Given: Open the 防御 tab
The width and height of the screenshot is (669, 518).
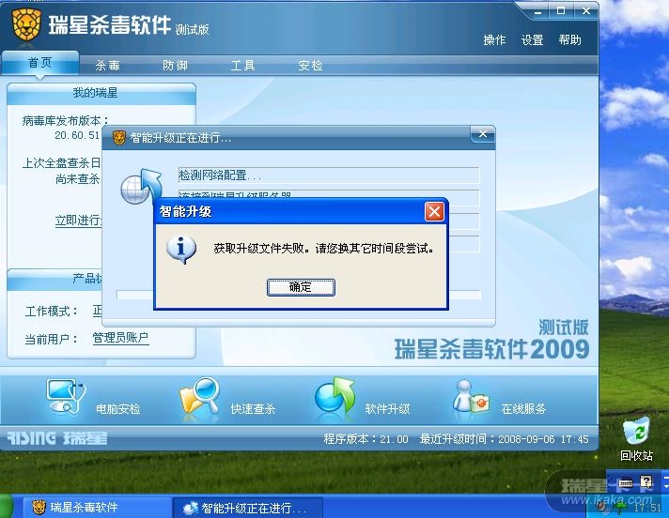Looking at the screenshot, I should [x=175, y=65].
